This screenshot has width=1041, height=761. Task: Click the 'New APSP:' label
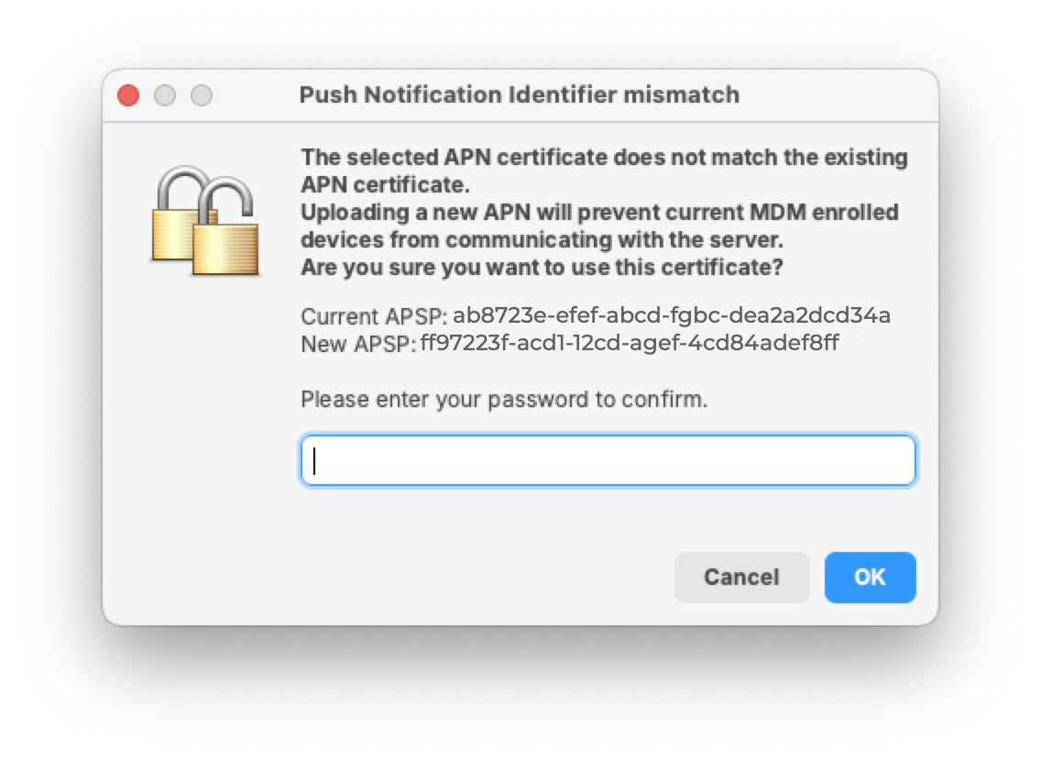tap(358, 346)
